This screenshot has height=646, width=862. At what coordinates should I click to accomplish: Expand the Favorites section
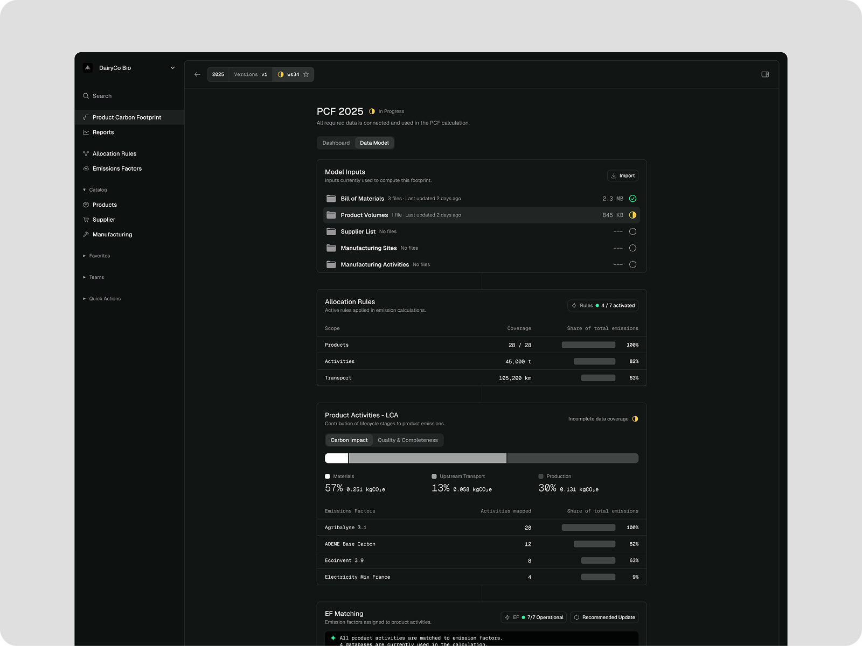(x=99, y=256)
